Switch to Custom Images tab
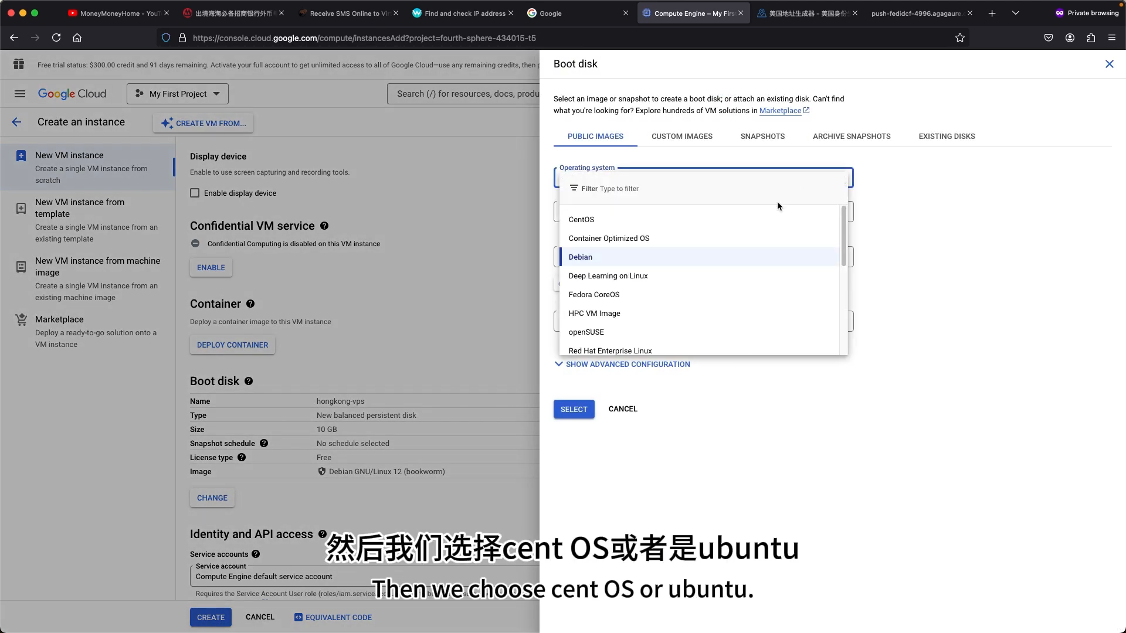The height and width of the screenshot is (633, 1126). (x=682, y=136)
